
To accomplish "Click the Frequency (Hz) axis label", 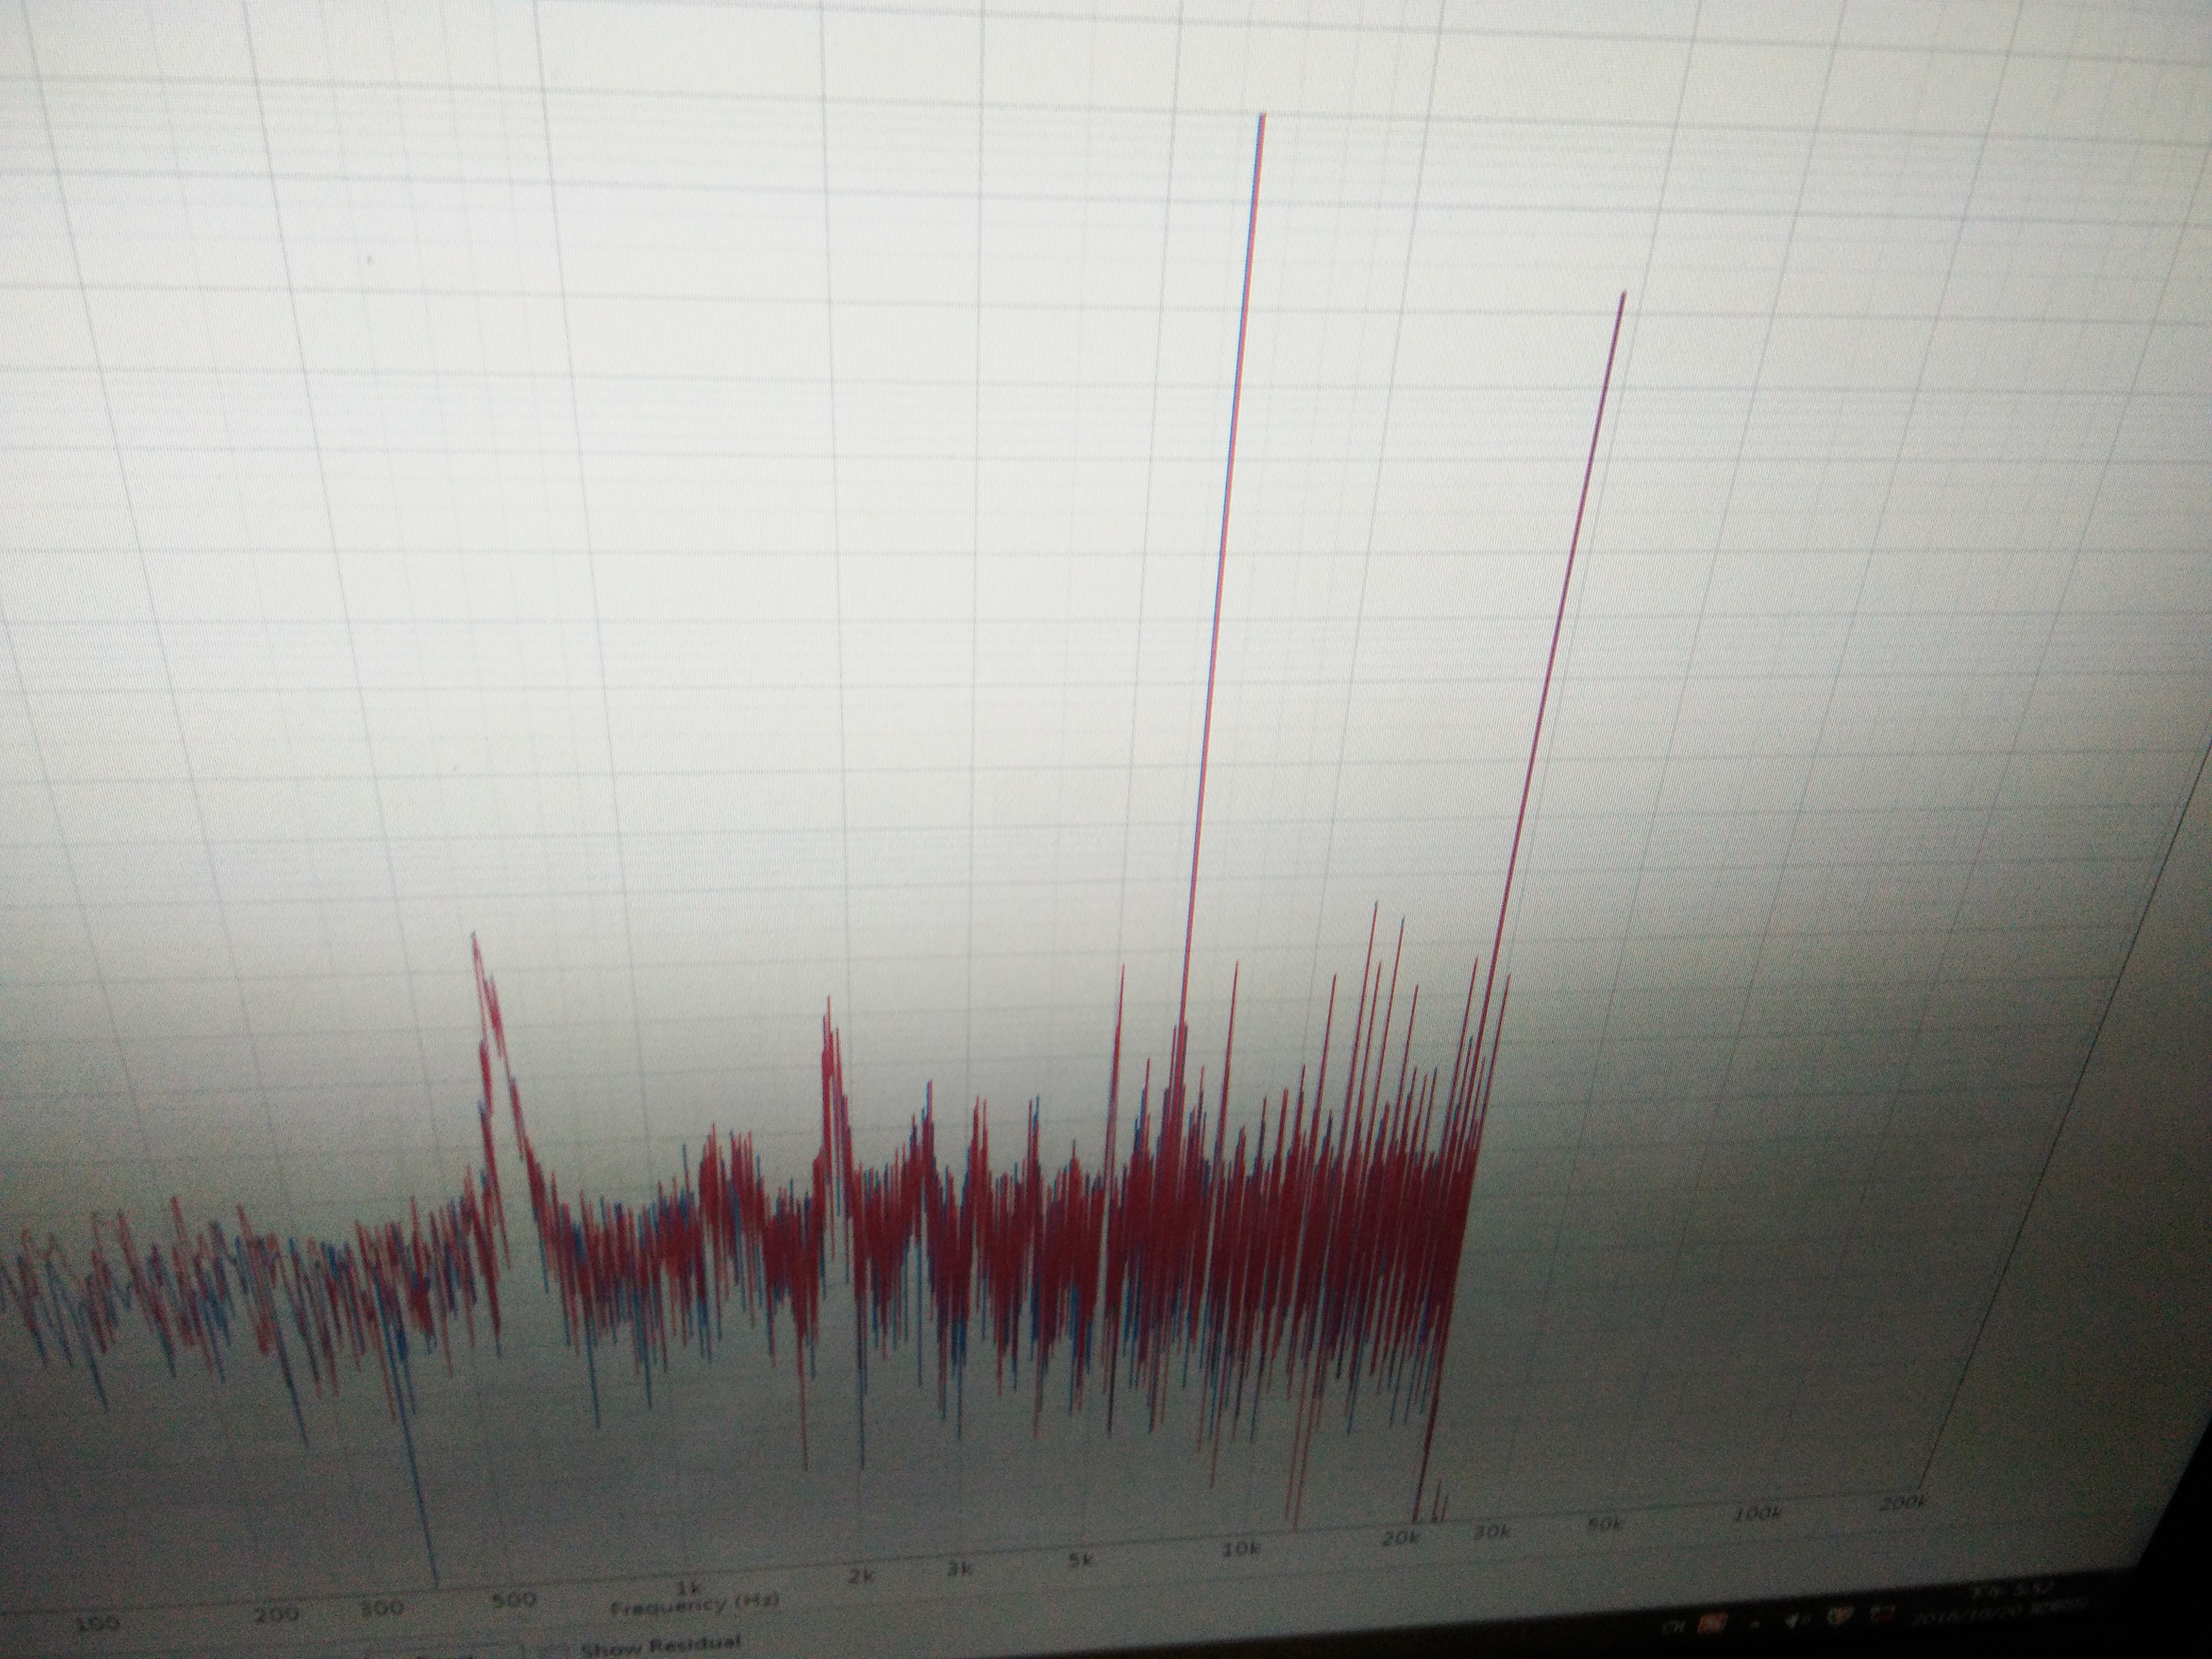I will [x=695, y=1606].
